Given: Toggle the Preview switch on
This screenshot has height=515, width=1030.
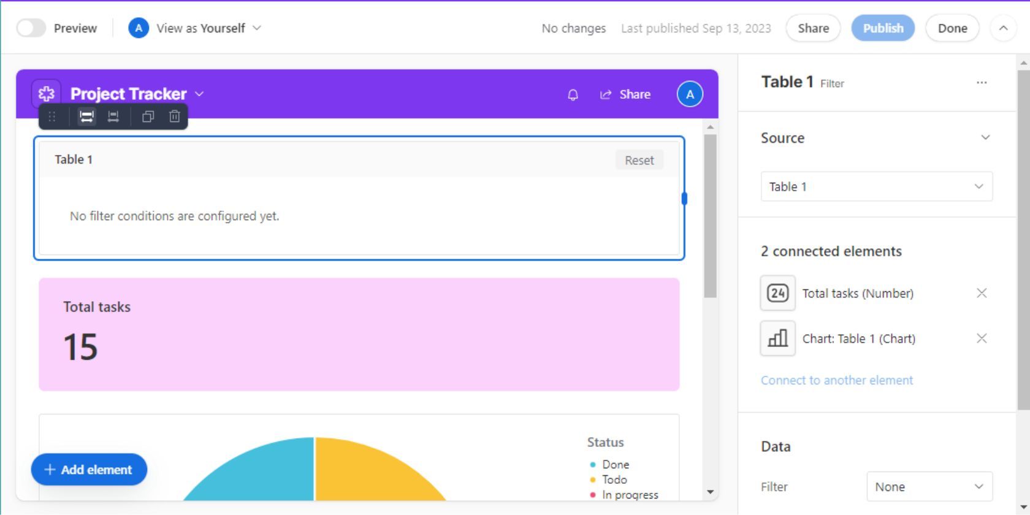Looking at the screenshot, I should pyautogui.click(x=31, y=28).
